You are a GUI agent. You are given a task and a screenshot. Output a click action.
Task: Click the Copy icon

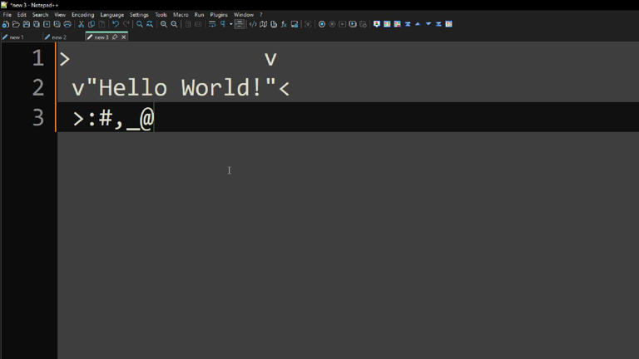click(92, 24)
